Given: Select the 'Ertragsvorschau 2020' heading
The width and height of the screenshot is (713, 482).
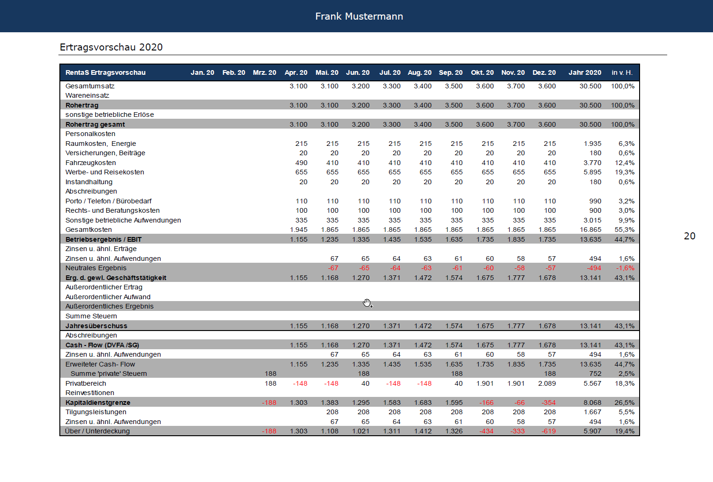Looking at the screenshot, I should (111, 47).
